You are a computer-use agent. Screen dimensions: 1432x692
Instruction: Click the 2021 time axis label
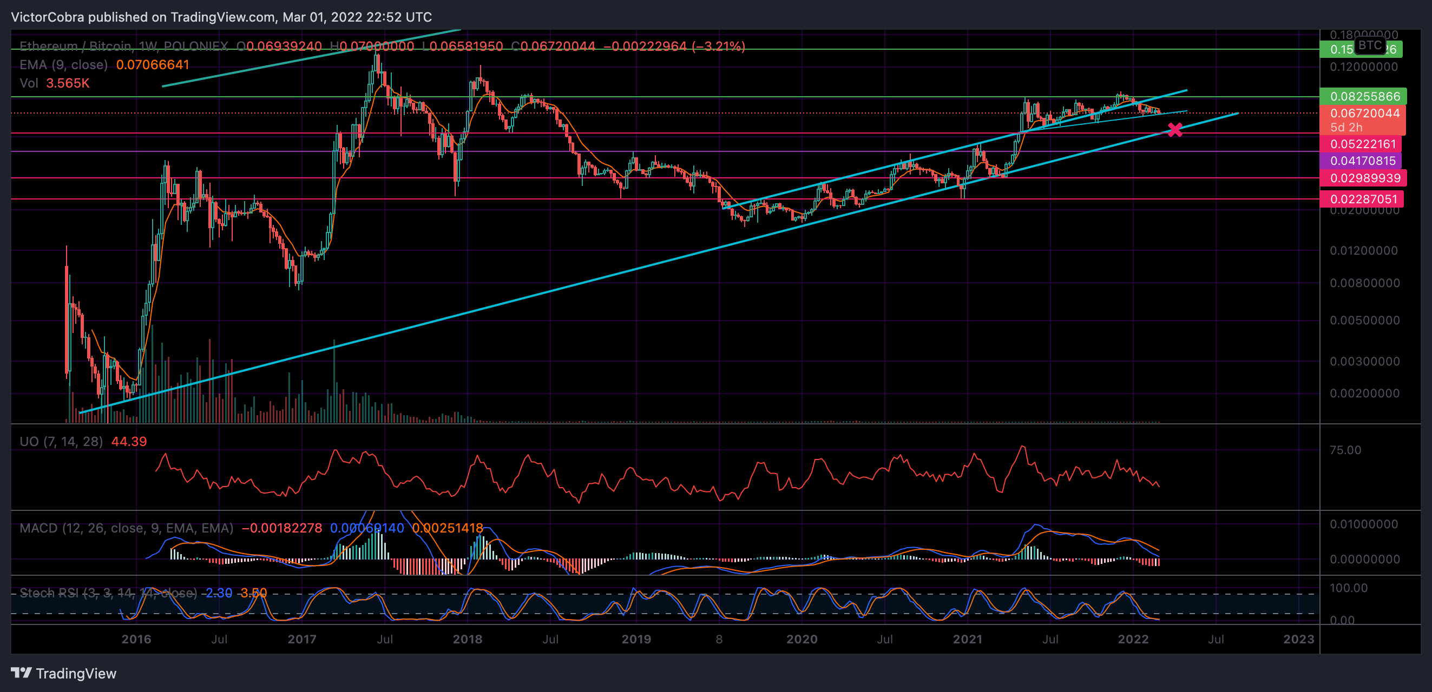967,639
